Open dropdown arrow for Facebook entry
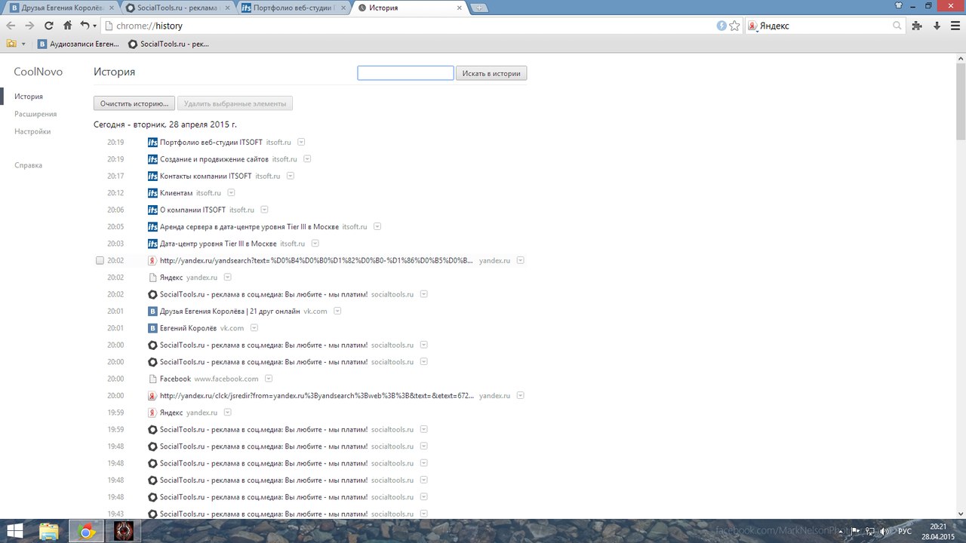966x543 pixels. tap(268, 379)
